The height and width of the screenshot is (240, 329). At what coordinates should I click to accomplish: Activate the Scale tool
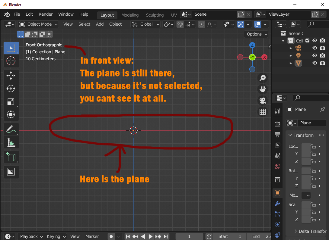pyautogui.click(x=11, y=102)
